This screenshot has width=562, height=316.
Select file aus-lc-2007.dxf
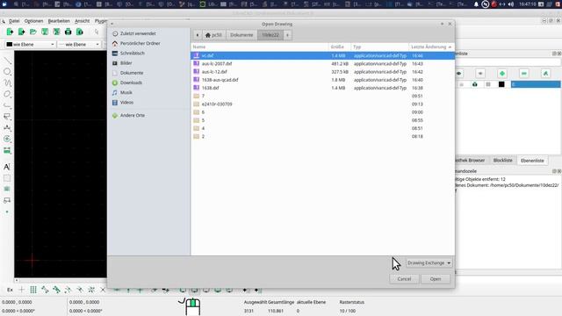(x=217, y=64)
